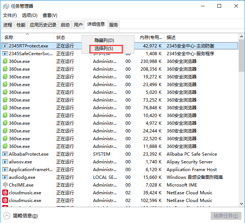245x223 pixels.
Task: Sort by the 名称 column header
Action: coord(9,38)
